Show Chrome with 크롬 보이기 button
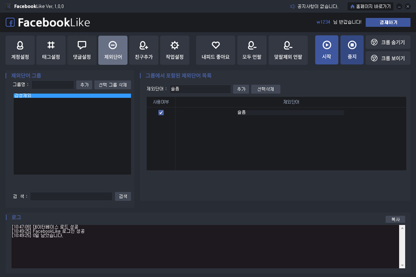 coord(388,58)
